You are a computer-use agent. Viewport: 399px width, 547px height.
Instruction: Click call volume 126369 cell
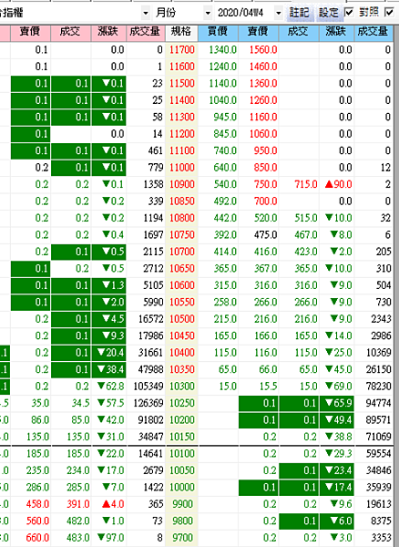(146, 403)
